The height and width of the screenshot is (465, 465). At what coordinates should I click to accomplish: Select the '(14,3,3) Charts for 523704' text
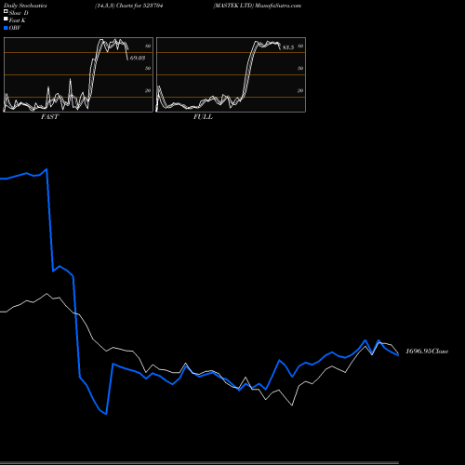pyautogui.click(x=129, y=6)
